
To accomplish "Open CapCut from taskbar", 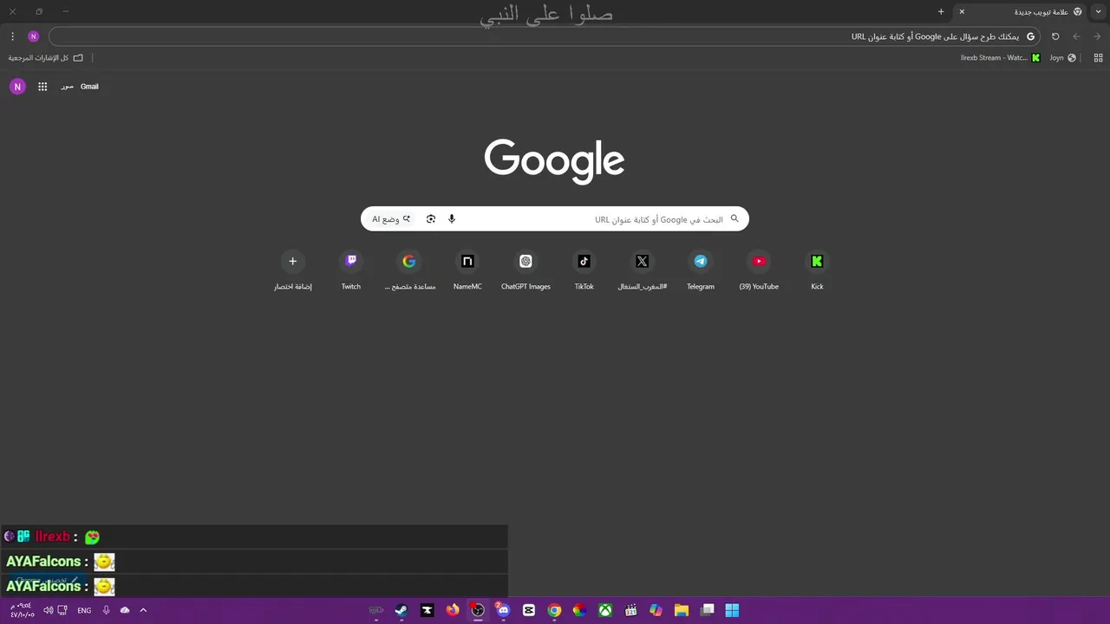I will (529, 610).
